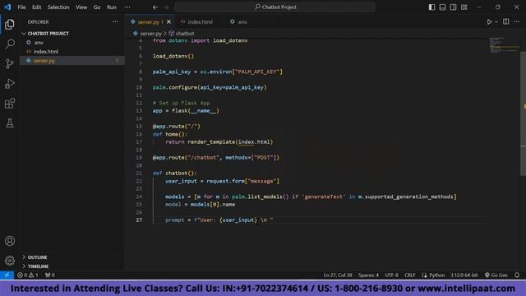The height and width of the screenshot is (296, 526).
Task: Close the server.py tab
Action: pyautogui.click(x=168, y=22)
